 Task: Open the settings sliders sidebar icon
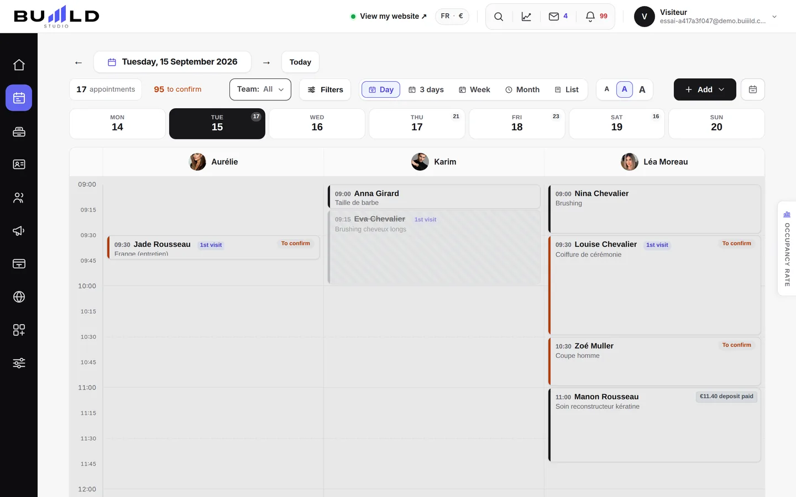(19, 363)
